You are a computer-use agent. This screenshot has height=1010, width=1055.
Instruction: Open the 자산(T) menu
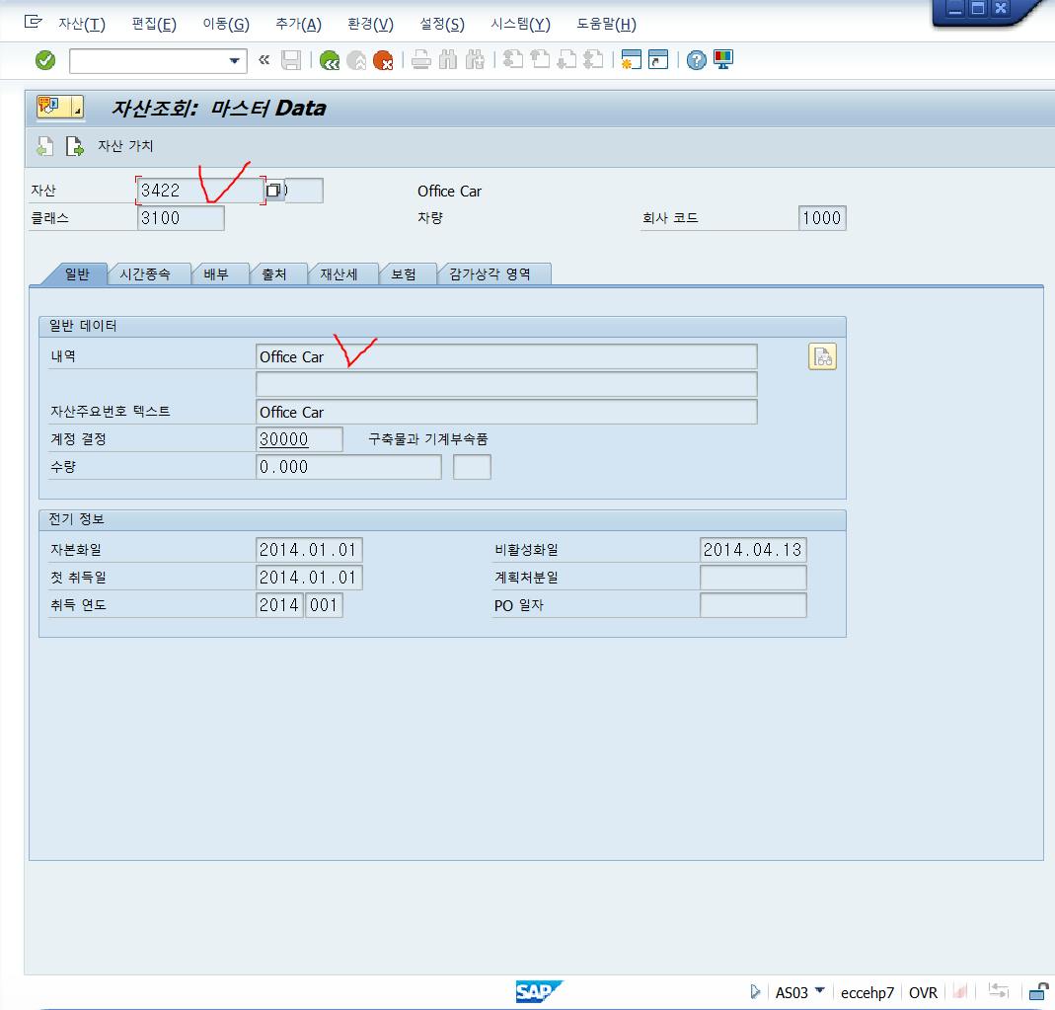point(82,25)
